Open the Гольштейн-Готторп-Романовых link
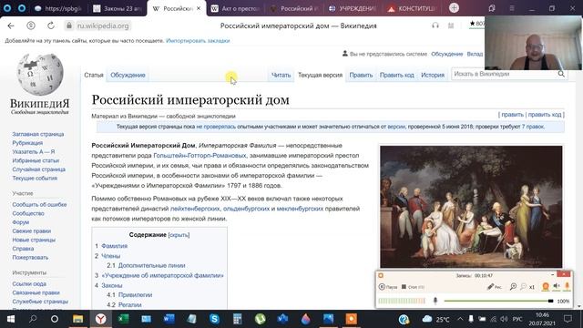The height and width of the screenshot is (328, 583). point(199,156)
